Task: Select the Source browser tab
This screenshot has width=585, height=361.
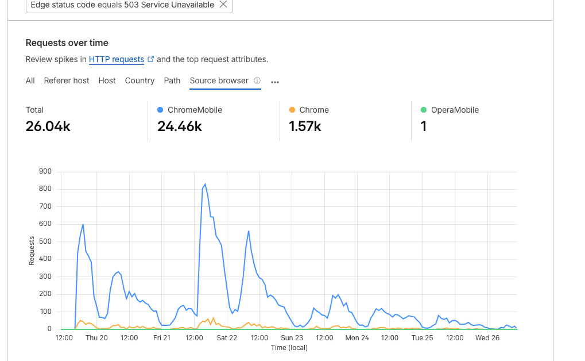Action: click(x=219, y=81)
